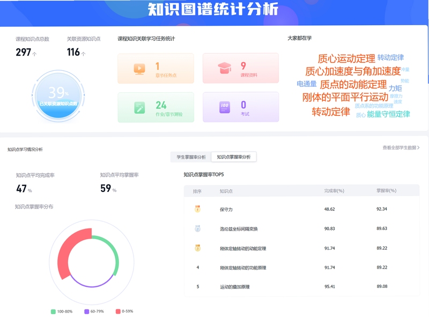The image size is (429, 319).
Task: Toggle the green 100-80% legend item
Action: (x=62, y=311)
